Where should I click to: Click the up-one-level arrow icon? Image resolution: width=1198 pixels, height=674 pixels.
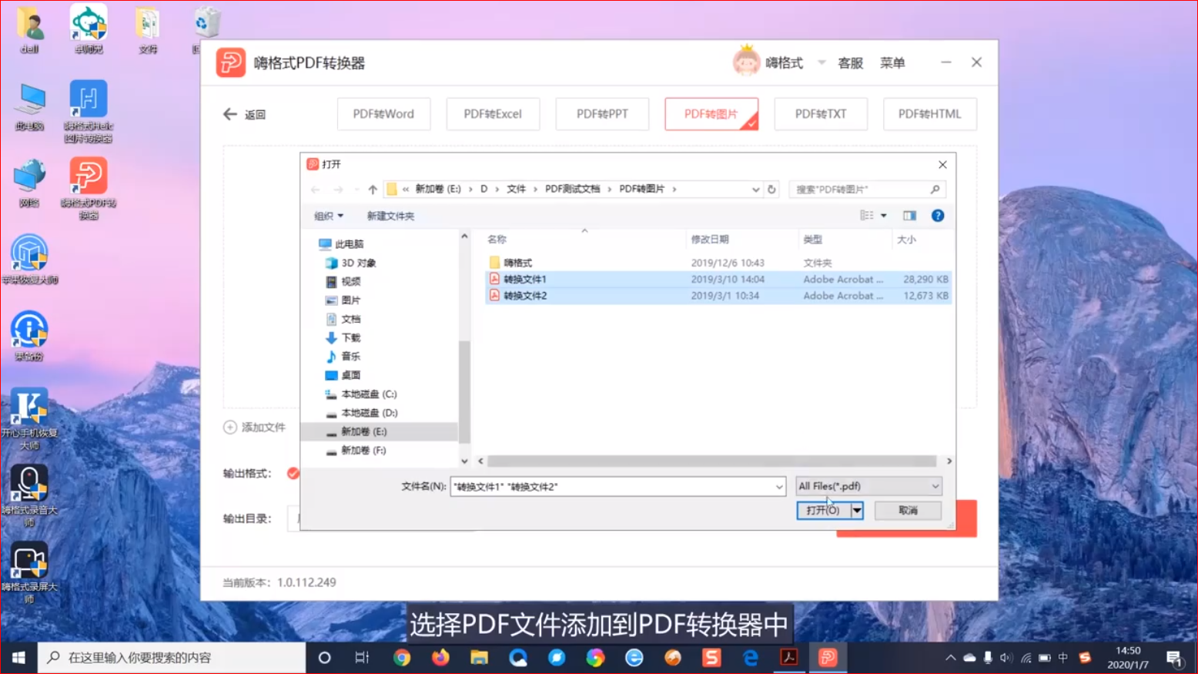click(x=373, y=189)
